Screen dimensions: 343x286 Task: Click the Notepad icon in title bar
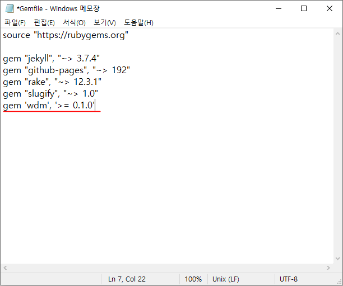pyautogui.click(x=10, y=9)
